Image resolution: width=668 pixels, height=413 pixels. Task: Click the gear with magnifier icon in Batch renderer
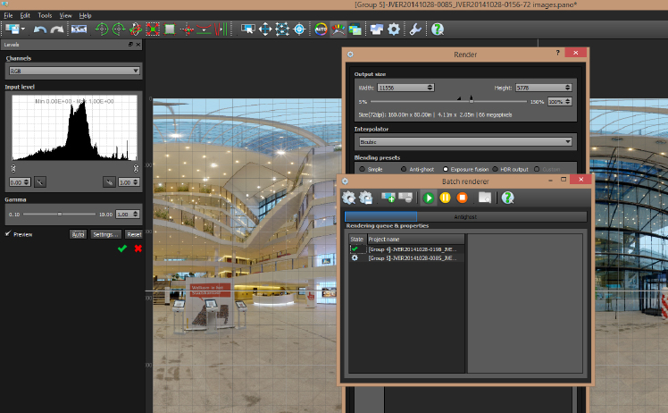click(349, 198)
